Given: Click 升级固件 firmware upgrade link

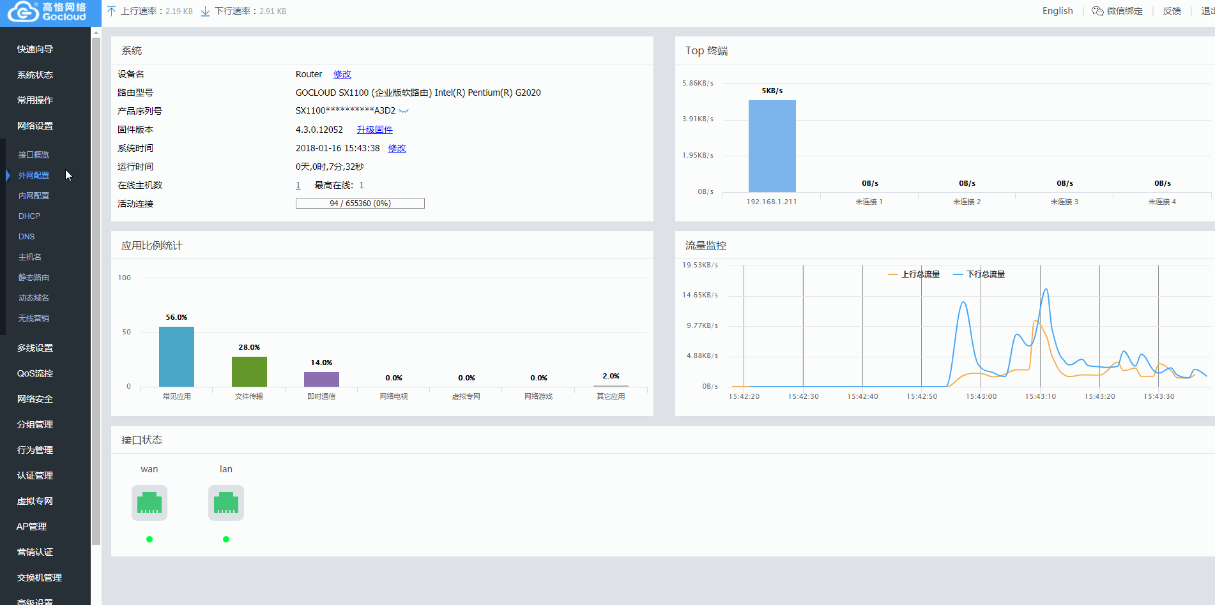Looking at the screenshot, I should [x=375, y=130].
